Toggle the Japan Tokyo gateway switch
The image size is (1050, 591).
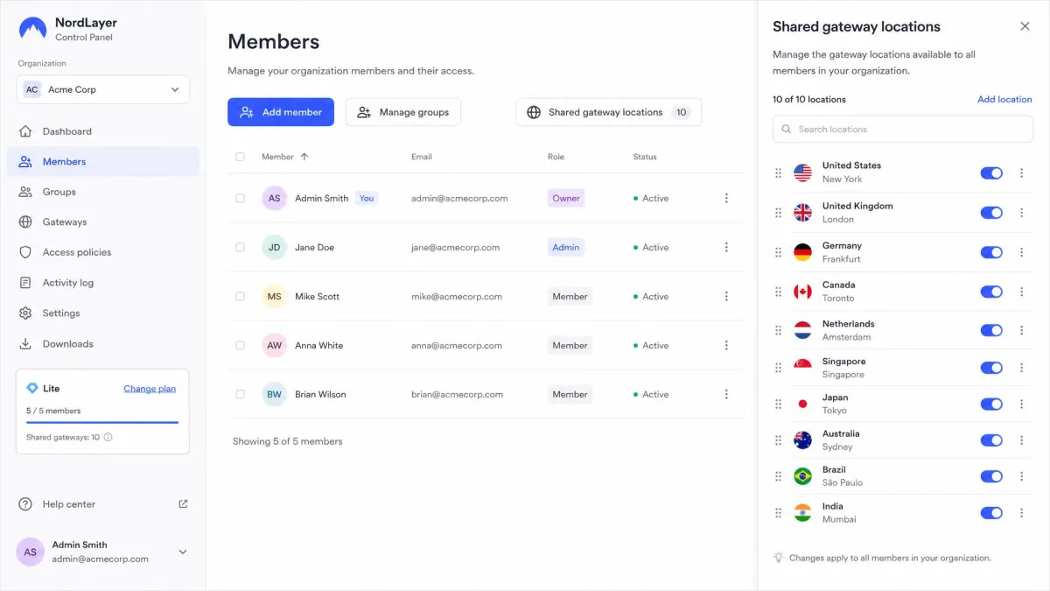pyautogui.click(x=991, y=405)
